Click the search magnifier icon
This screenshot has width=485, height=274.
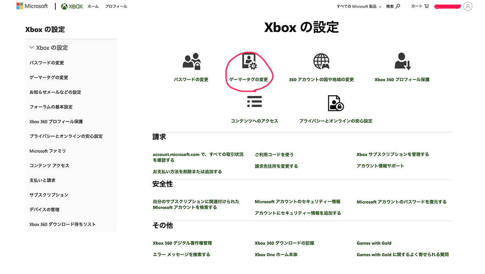tap(398, 6)
